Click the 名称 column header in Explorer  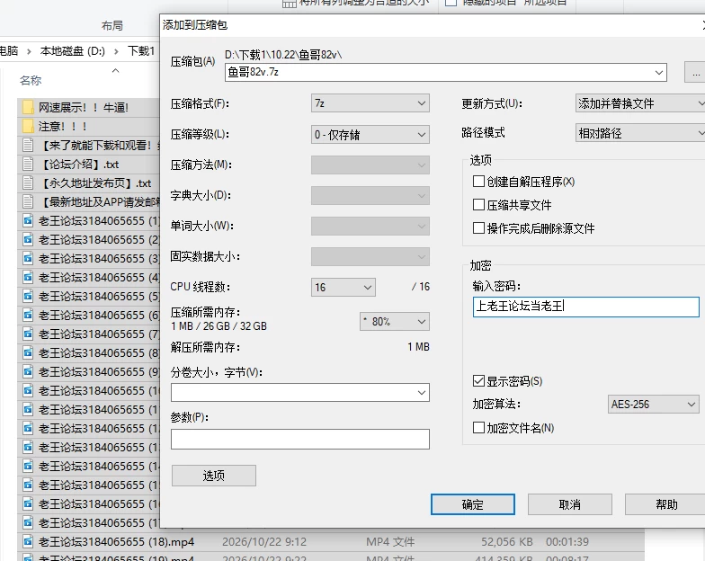[31, 81]
